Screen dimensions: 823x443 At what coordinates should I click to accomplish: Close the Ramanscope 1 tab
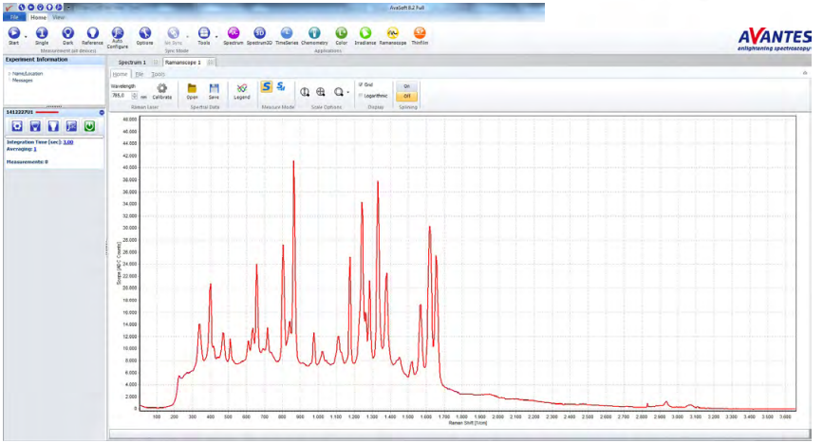coord(211,63)
